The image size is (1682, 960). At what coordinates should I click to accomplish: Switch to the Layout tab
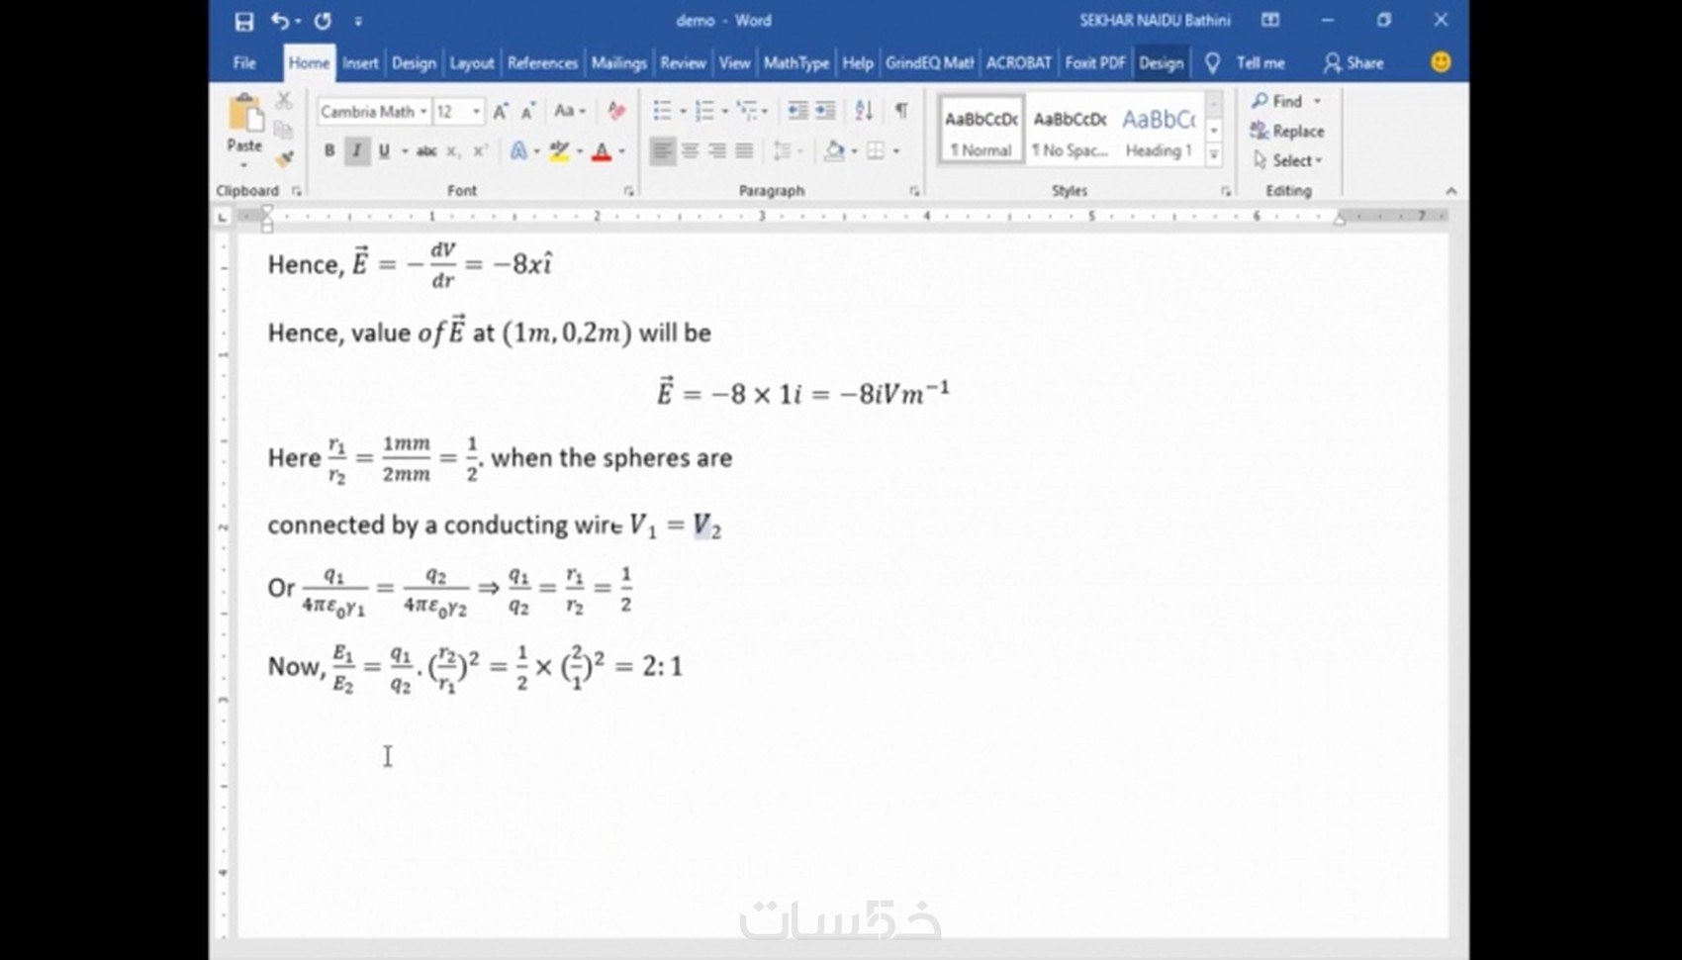[x=472, y=62]
